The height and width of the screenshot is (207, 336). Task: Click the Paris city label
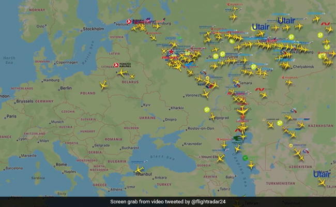[11, 116]
